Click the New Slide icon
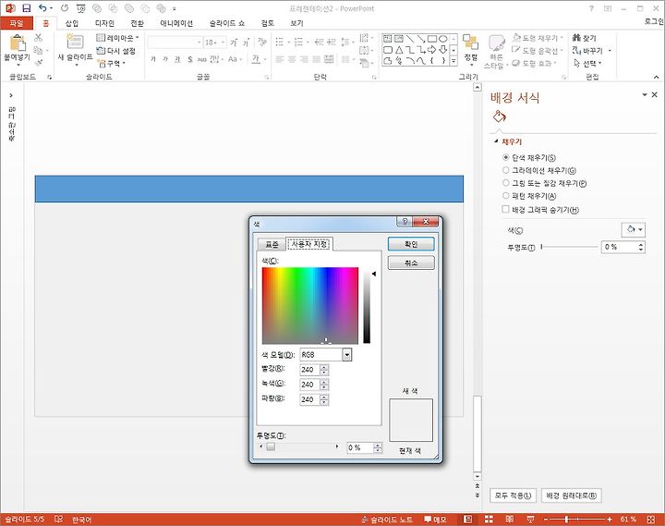The width and height of the screenshot is (665, 526). [x=75, y=42]
